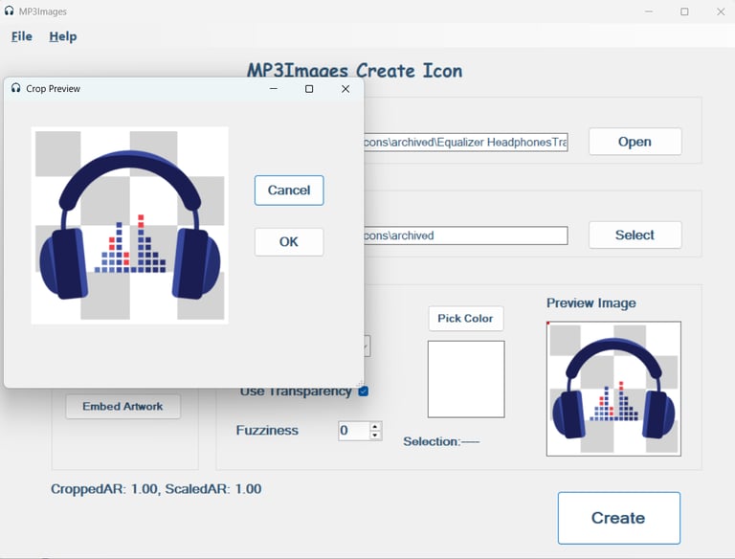This screenshot has height=559, width=735.
Task: Click the Select button for output folder
Action: (635, 235)
